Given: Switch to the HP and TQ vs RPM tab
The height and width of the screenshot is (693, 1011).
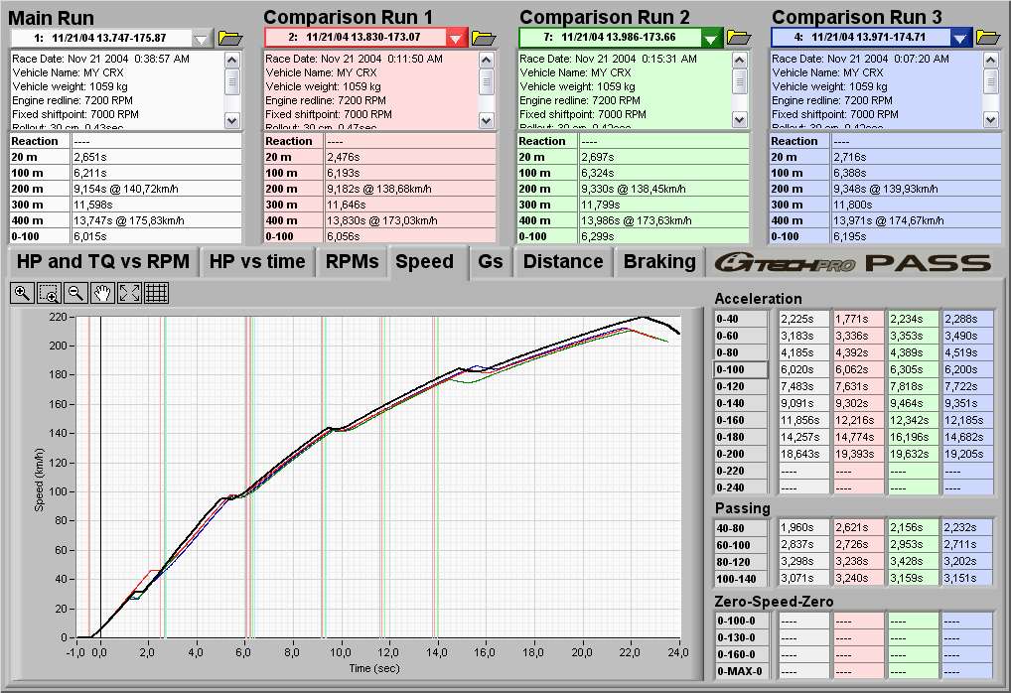Looking at the screenshot, I should pyautogui.click(x=102, y=262).
